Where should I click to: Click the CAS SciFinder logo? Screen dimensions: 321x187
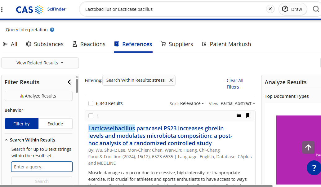coord(41,9)
